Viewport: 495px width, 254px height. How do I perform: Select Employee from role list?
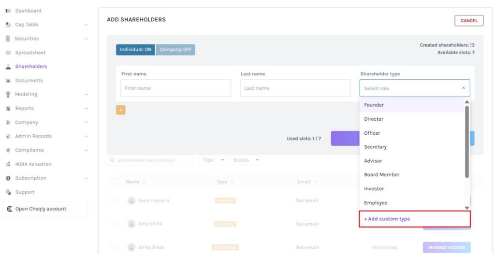(x=412, y=202)
